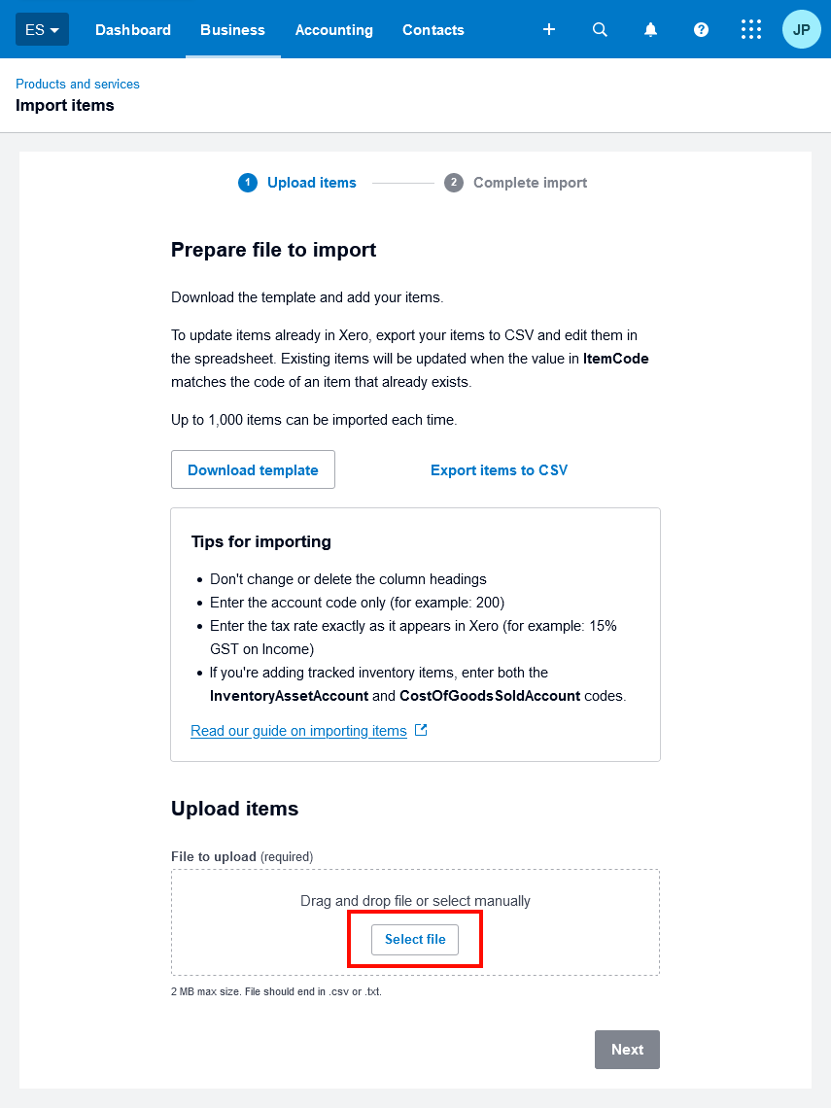831x1108 pixels.
Task: Click the drag and drop upload area
Action: (415, 901)
